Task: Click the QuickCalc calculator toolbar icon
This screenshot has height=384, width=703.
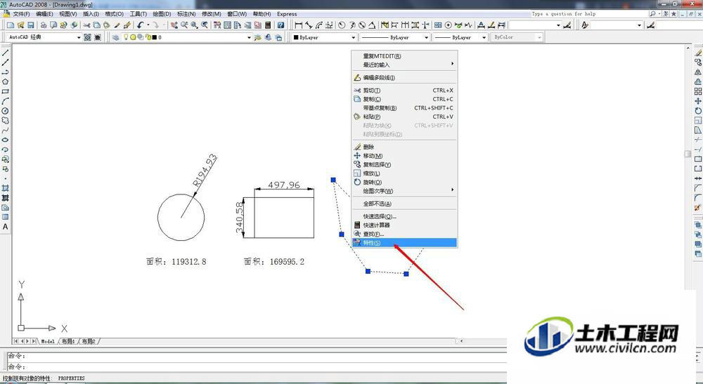Action: pyautogui.click(x=268, y=25)
